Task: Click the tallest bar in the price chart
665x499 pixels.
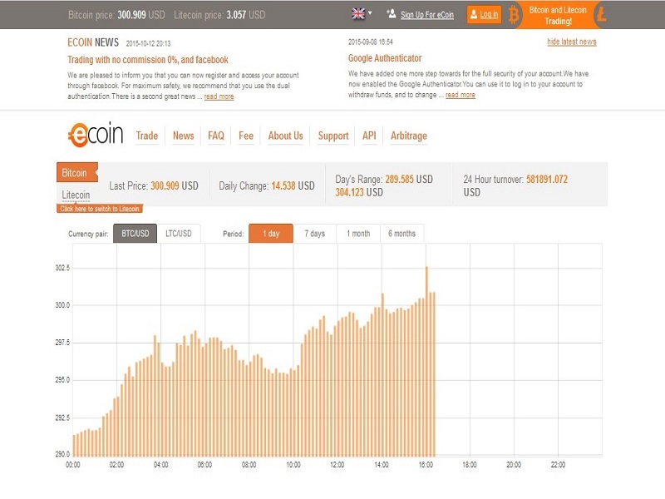Action: click(x=426, y=362)
